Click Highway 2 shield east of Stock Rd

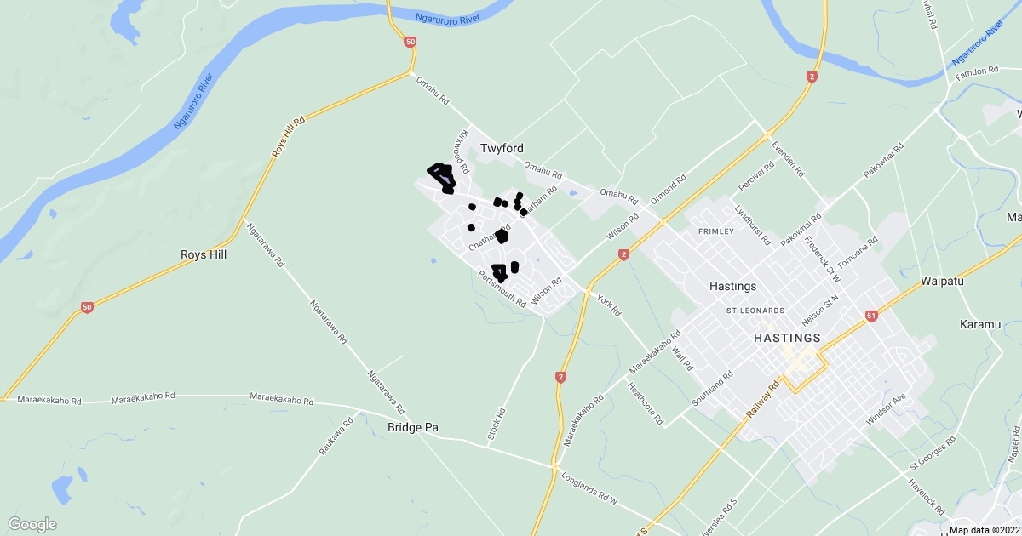pos(560,376)
